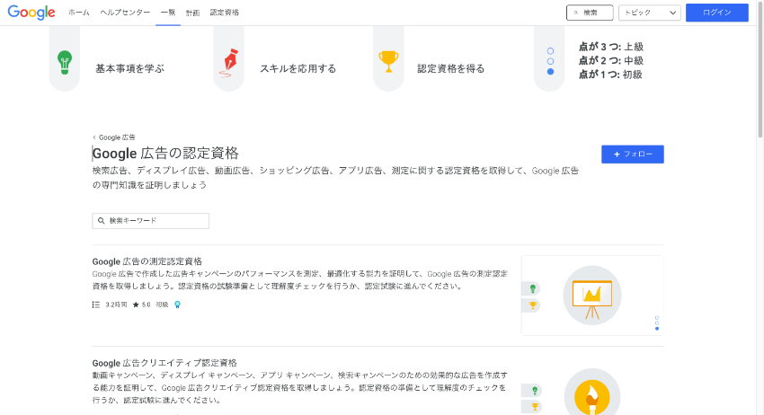This screenshot has height=415, width=764.
Task: Click 認定資格を得る text
Action: (450, 68)
